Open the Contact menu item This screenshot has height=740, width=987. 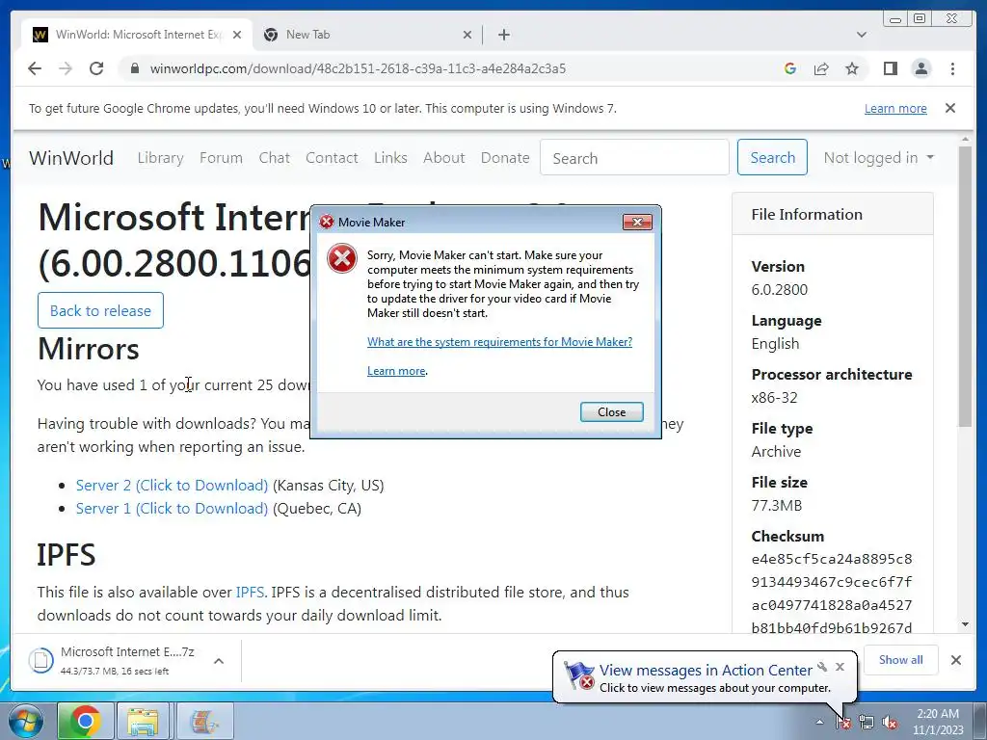332,158
